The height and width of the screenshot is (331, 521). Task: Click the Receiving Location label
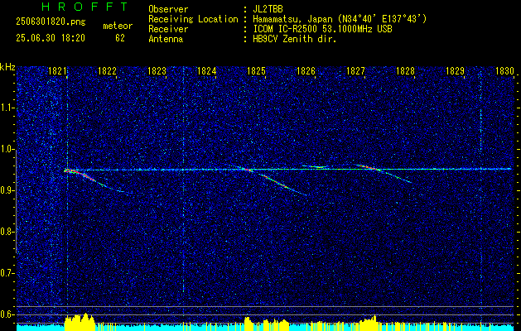193,19
